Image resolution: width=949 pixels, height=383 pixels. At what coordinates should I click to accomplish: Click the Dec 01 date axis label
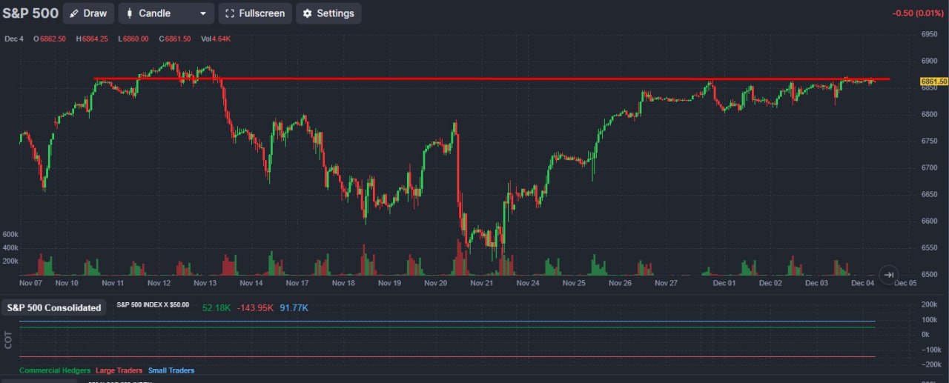724,283
